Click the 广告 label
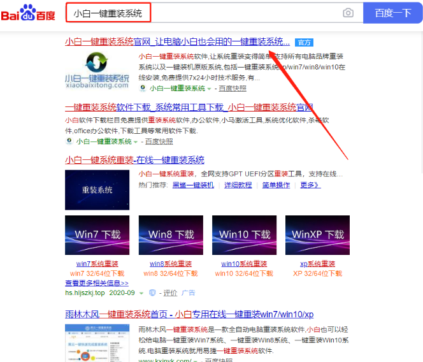423x362 pixels. (188, 293)
